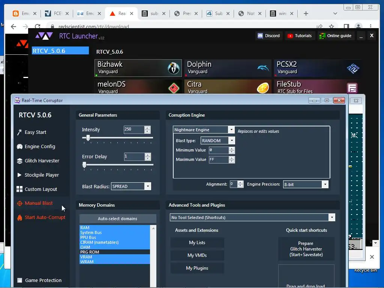Enable Game Protection checkbox
Viewport: 384px width, 288px height.
(x=19, y=280)
